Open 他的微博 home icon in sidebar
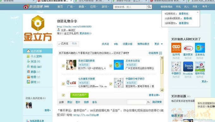 point(28,51)
